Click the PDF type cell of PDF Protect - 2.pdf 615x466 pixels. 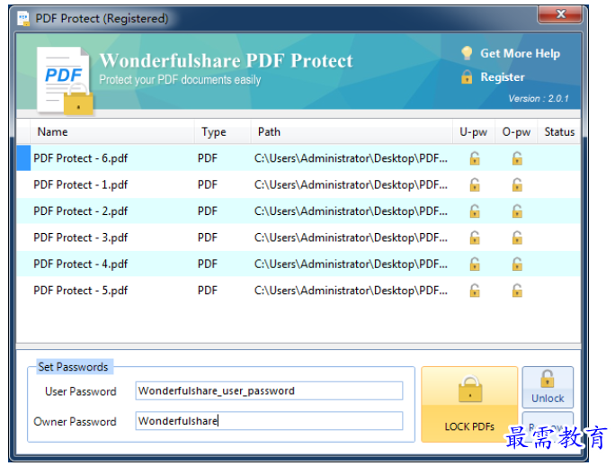[x=208, y=211]
